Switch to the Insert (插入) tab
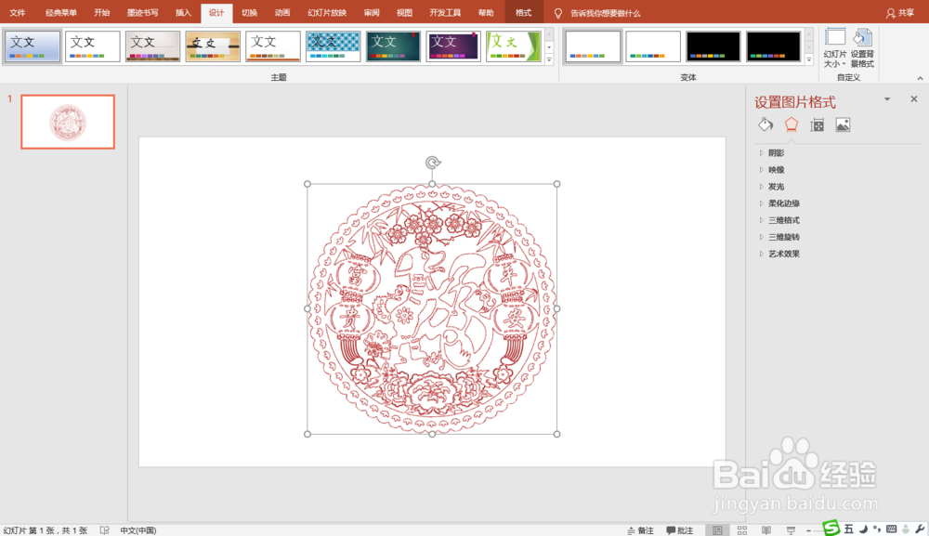Viewport: 929px width, 536px height. 183,12
